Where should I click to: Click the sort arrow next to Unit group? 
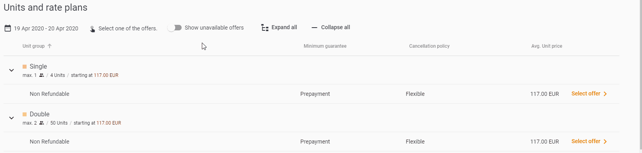click(x=50, y=46)
